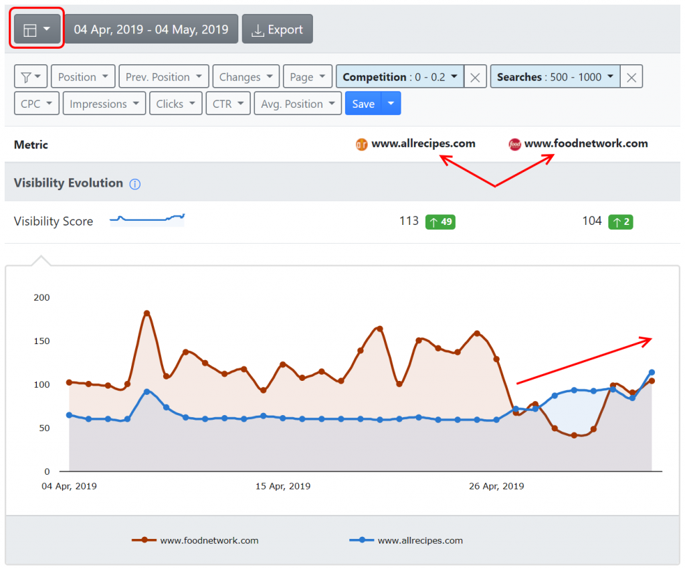Expand the Position filter dropdown

tap(83, 76)
